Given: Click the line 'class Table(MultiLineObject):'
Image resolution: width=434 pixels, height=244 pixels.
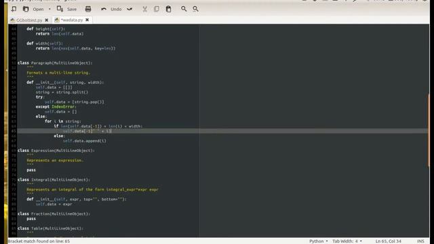Looking at the screenshot, I should pyautogui.click(x=50, y=228).
